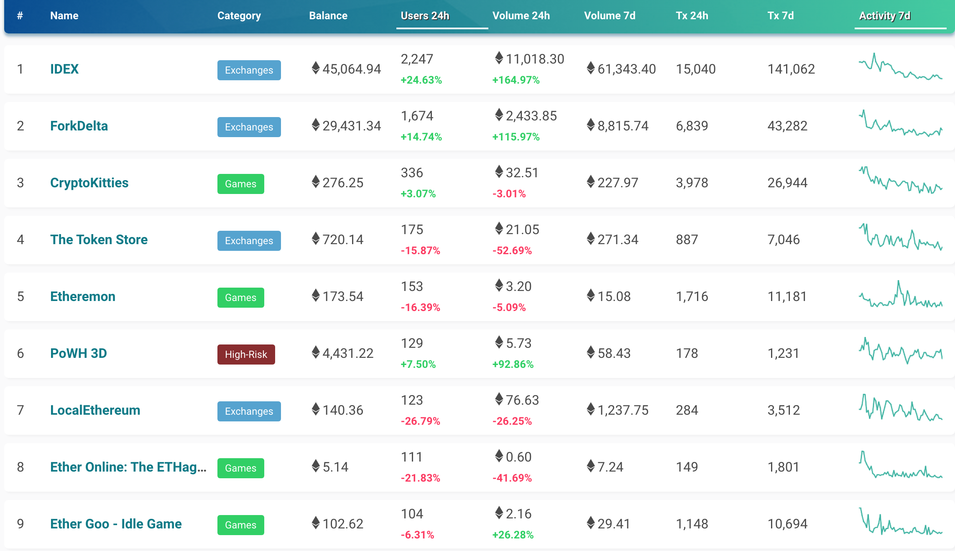Click Exchanges tag in ForkDelta row
955x551 pixels.
coord(249,127)
